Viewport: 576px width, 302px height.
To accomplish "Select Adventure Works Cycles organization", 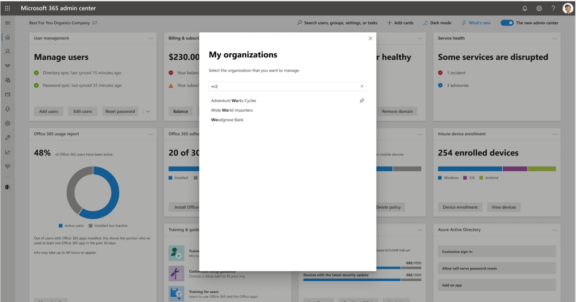I will tap(233, 100).
